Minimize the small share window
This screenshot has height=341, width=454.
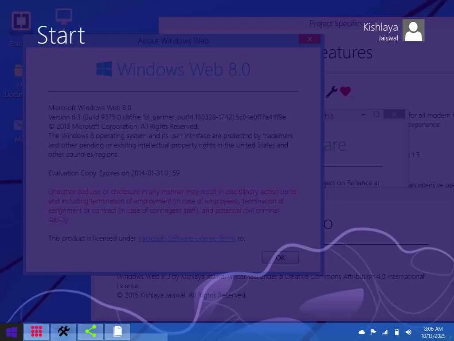click(x=364, y=115)
